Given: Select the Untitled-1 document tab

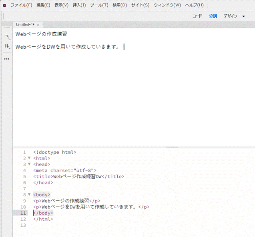Looking at the screenshot, I should (25, 25).
